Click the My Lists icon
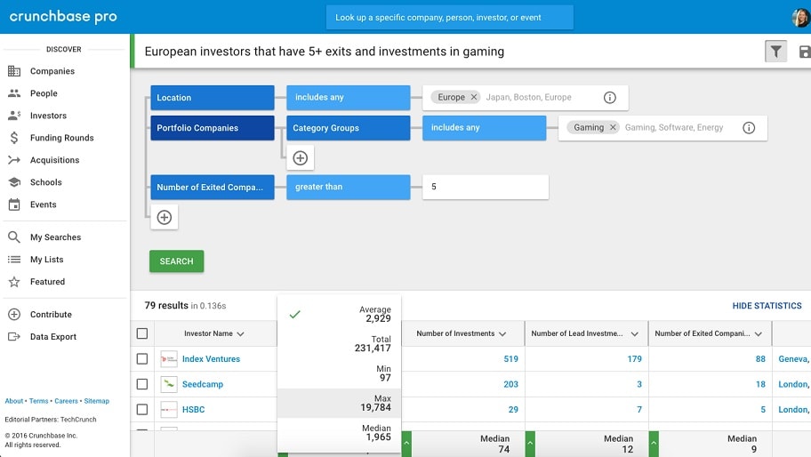Viewport: 811px width, 457px height. [x=14, y=259]
